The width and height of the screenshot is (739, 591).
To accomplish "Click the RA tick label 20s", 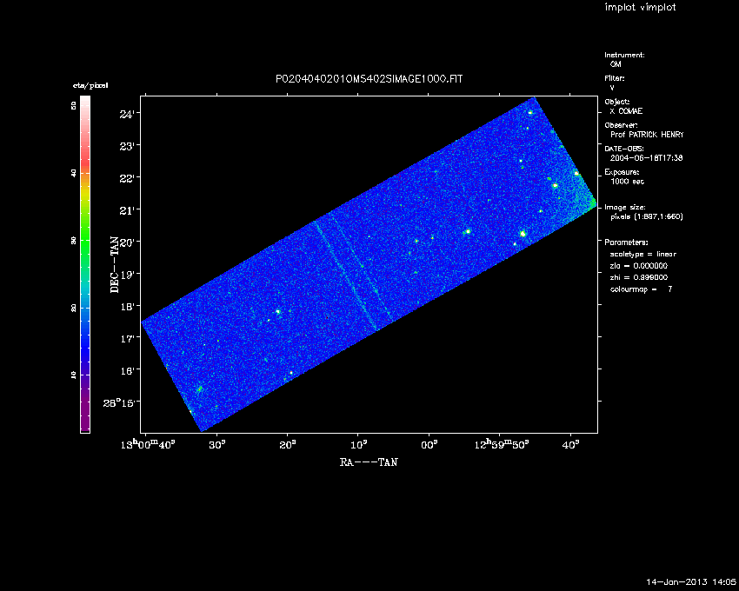I will 288,444.
